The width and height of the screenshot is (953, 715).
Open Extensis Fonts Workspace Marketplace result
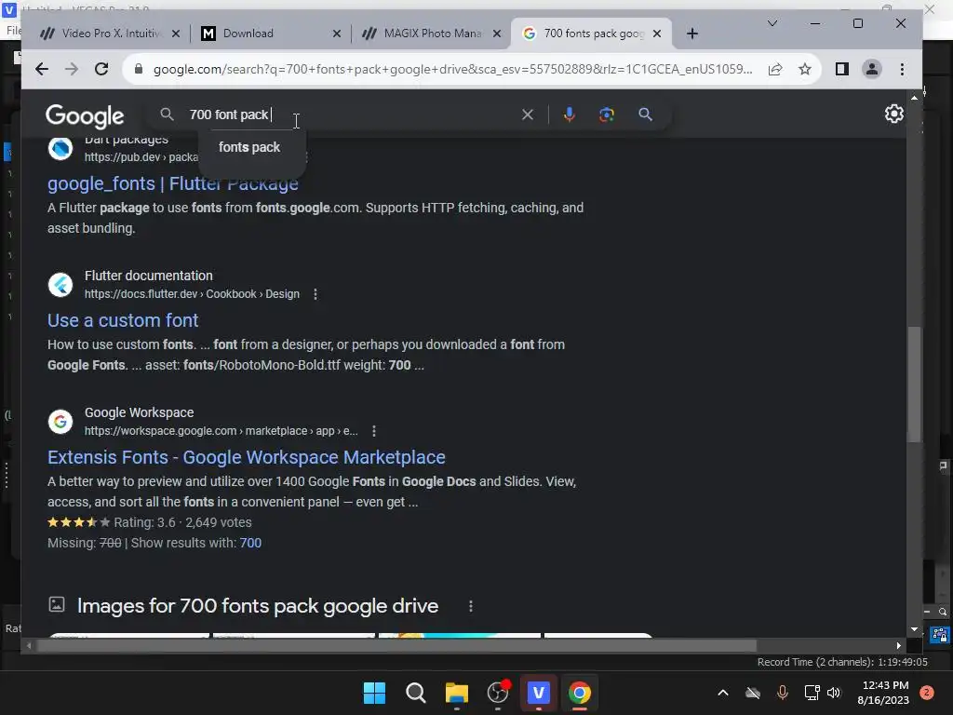(x=246, y=457)
